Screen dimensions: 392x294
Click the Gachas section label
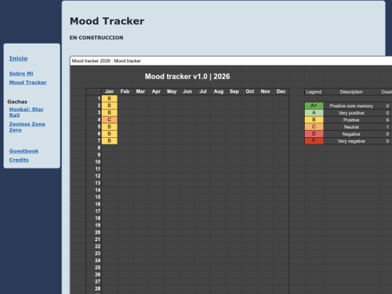pyautogui.click(x=17, y=102)
